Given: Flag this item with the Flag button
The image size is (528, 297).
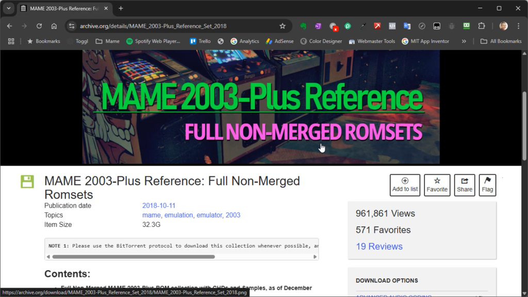Looking at the screenshot, I should (x=487, y=185).
